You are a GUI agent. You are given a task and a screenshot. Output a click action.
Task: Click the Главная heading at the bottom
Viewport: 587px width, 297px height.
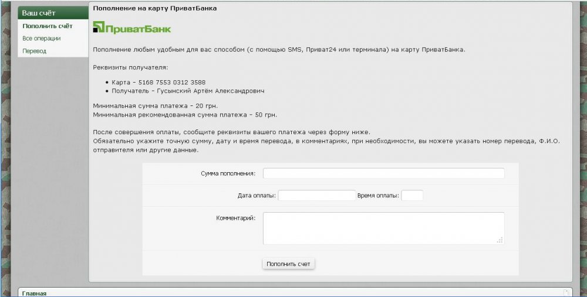pyautogui.click(x=34, y=293)
